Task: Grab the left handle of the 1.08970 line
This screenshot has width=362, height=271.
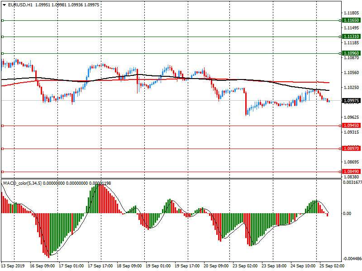Action: click(x=3, y=149)
